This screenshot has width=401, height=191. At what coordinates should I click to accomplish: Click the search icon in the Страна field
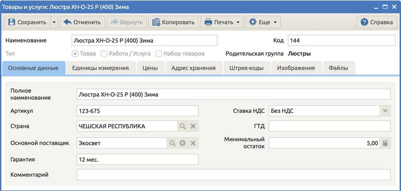click(183, 126)
